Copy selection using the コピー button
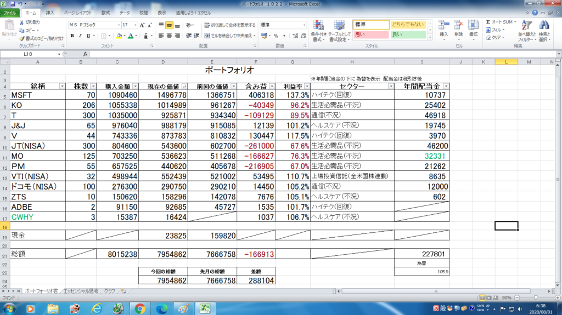This screenshot has width=562, height=315. [x=29, y=31]
